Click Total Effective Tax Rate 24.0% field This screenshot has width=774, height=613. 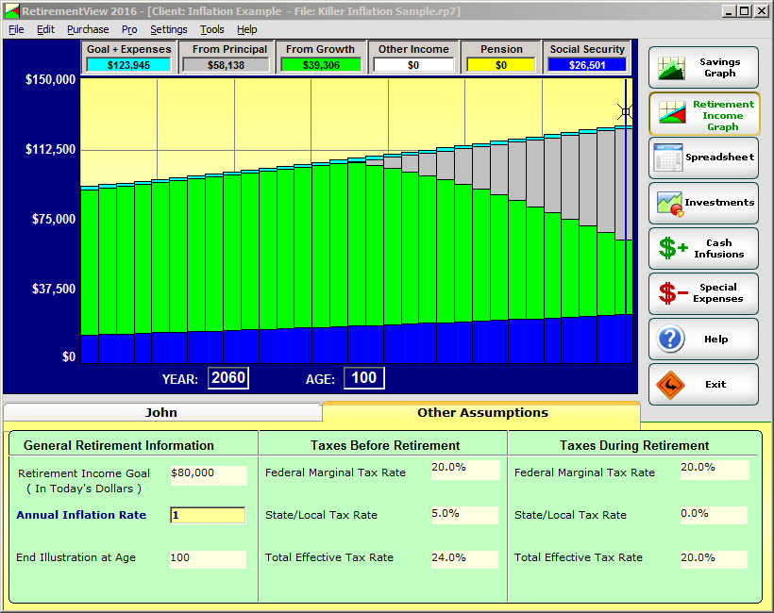tap(464, 559)
